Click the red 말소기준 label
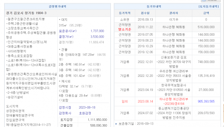 [125, 29]
